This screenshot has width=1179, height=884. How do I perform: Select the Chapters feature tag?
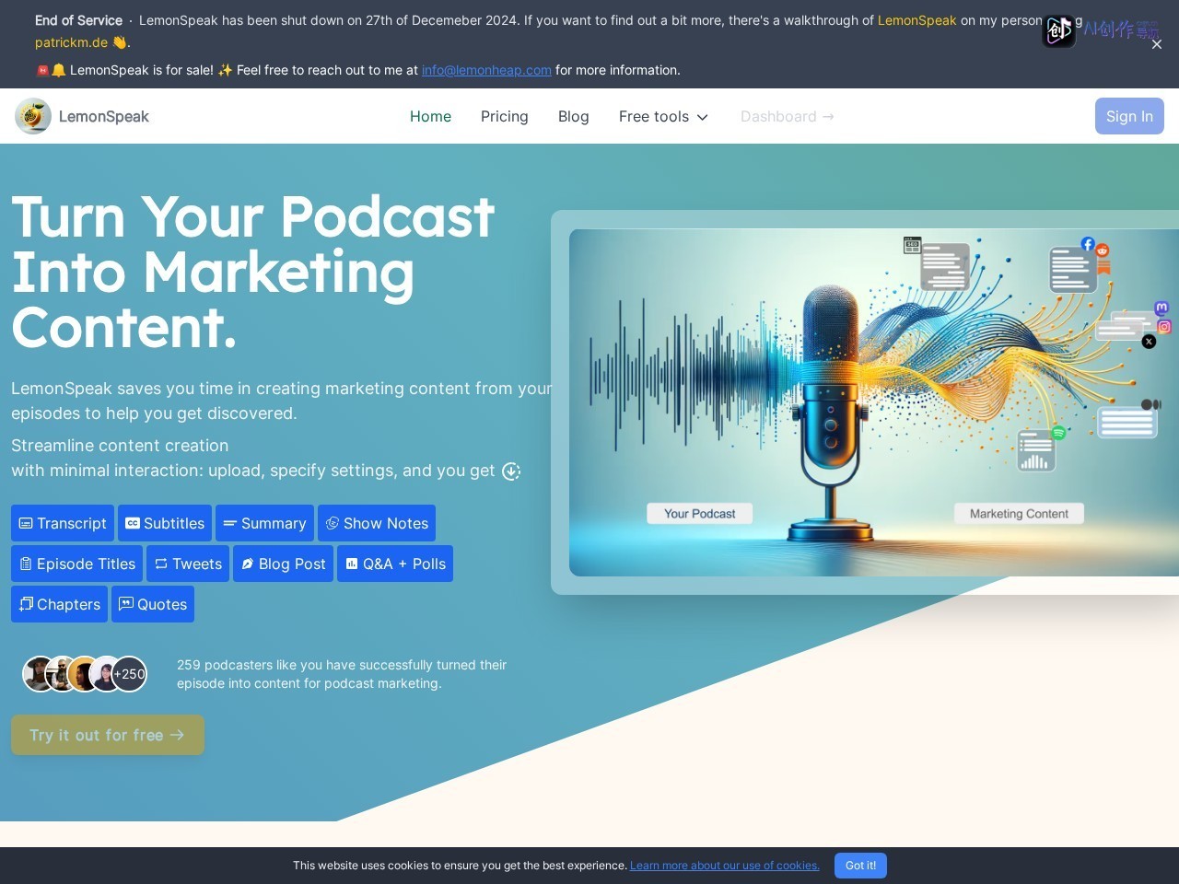[x=59, y=604]
